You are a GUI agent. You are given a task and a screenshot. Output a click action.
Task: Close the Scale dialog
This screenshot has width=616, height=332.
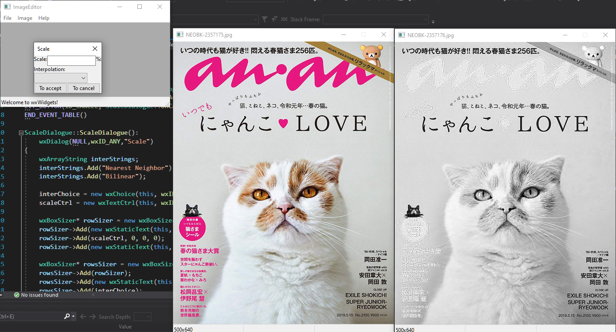pos(95,49)
